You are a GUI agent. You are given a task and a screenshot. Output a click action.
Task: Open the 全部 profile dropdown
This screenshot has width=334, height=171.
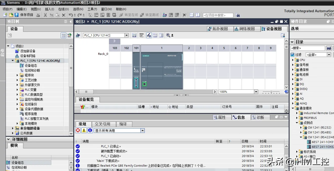point(329,55)
